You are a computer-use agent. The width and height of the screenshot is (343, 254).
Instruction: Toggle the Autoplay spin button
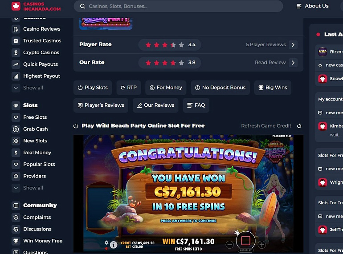tap(245, 241)
